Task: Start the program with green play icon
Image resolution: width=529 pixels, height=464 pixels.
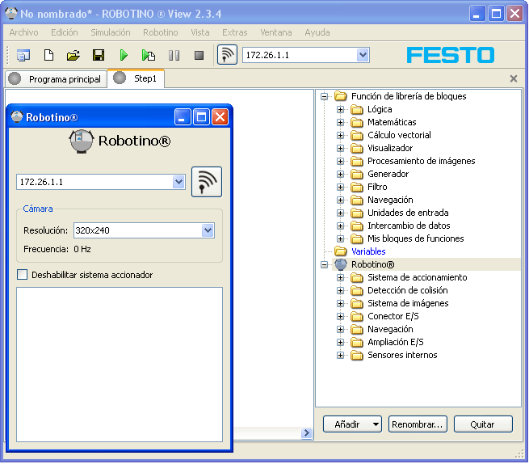Action: click(x=124, y=55)
